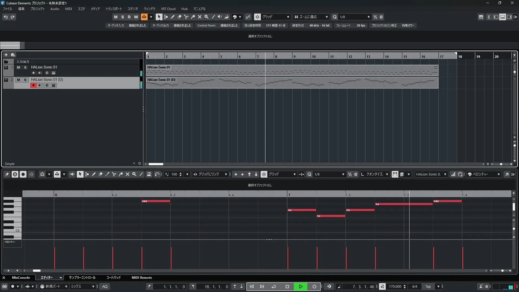The width and height of the screenshot is (519, 292).
Task: Open the グリッド snap type dropdown in top toolbar
Action: [276, 17]
